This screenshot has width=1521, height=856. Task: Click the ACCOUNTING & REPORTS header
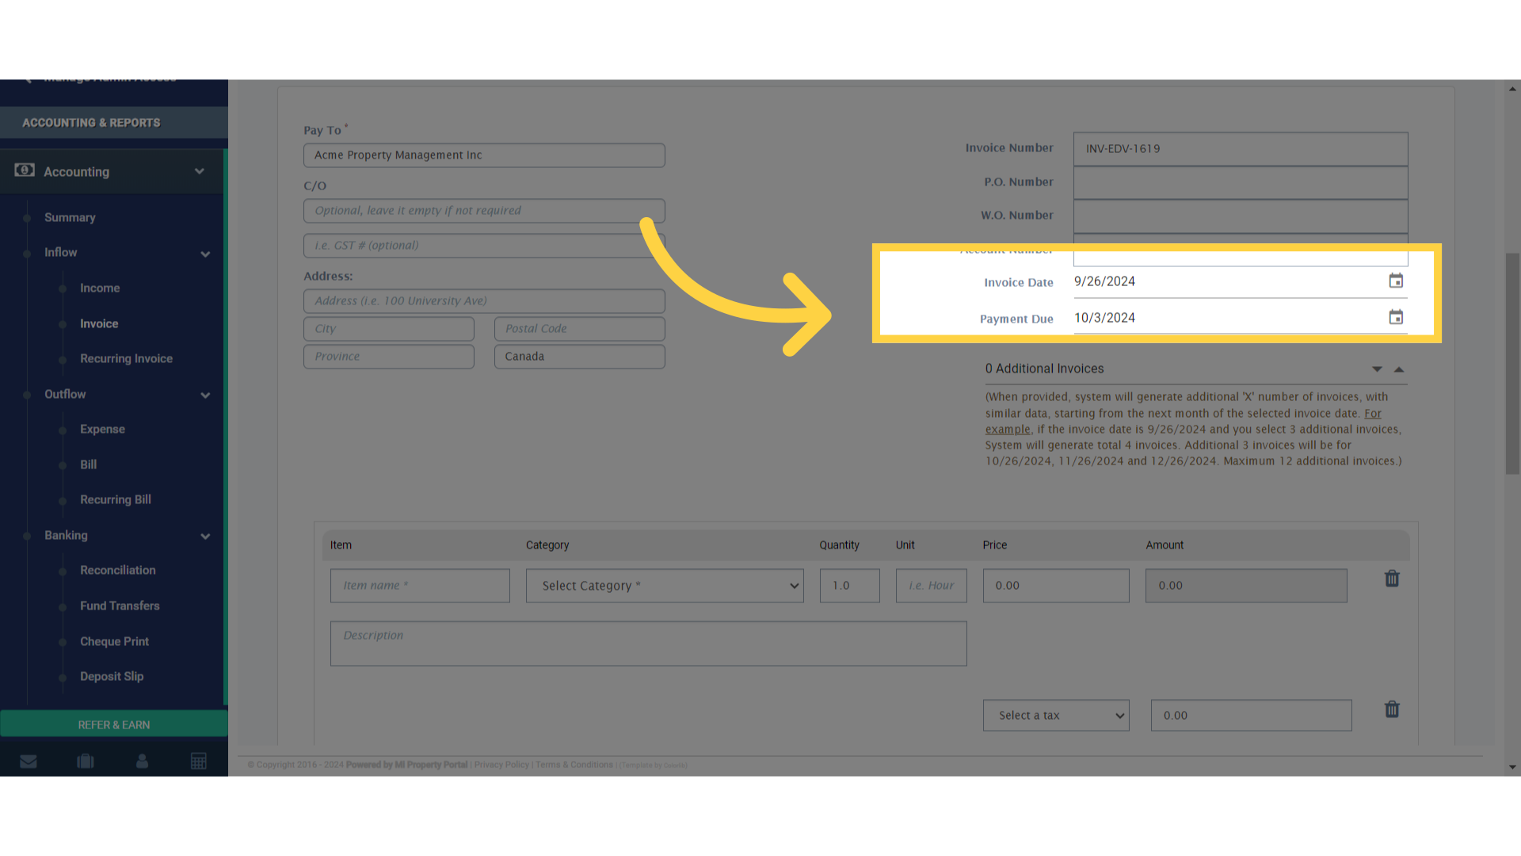coord(91,123)
